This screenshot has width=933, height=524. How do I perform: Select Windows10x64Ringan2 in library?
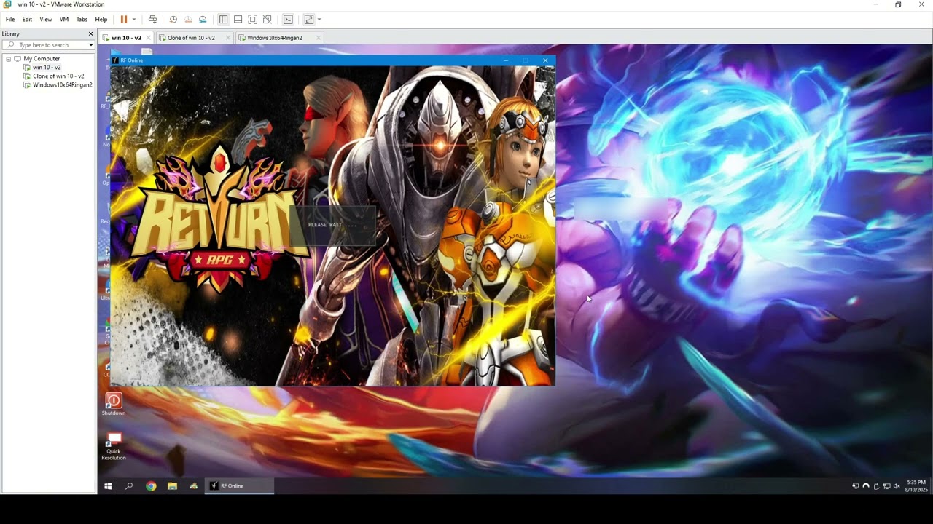pyautogui.click(x=62, y=85)
